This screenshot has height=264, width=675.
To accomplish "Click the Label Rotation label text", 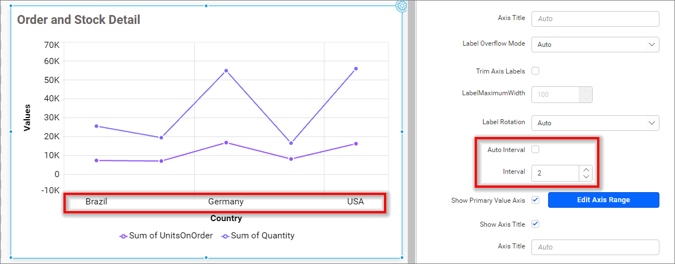I will pos(504,122).
